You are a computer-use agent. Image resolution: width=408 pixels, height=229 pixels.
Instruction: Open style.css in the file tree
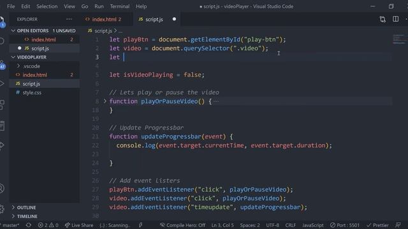44,92
